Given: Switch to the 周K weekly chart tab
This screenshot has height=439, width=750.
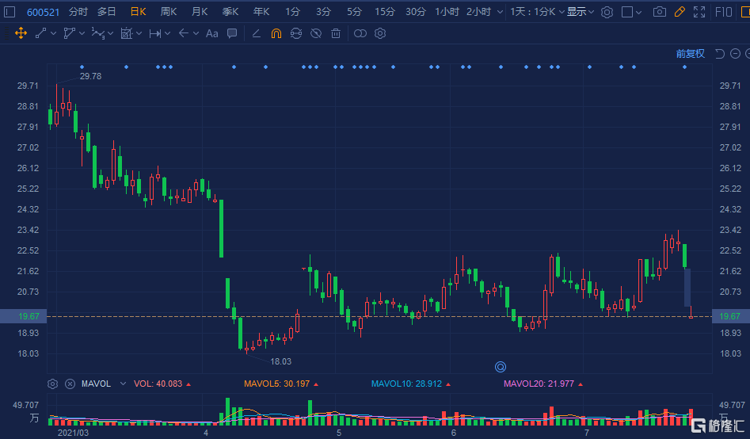Looking at the screenshot, I should click(169, 12).
